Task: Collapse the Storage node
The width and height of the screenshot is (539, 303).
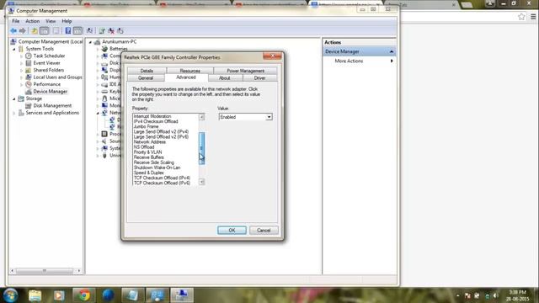Action: pyautogui.click(x=14, y=99)
